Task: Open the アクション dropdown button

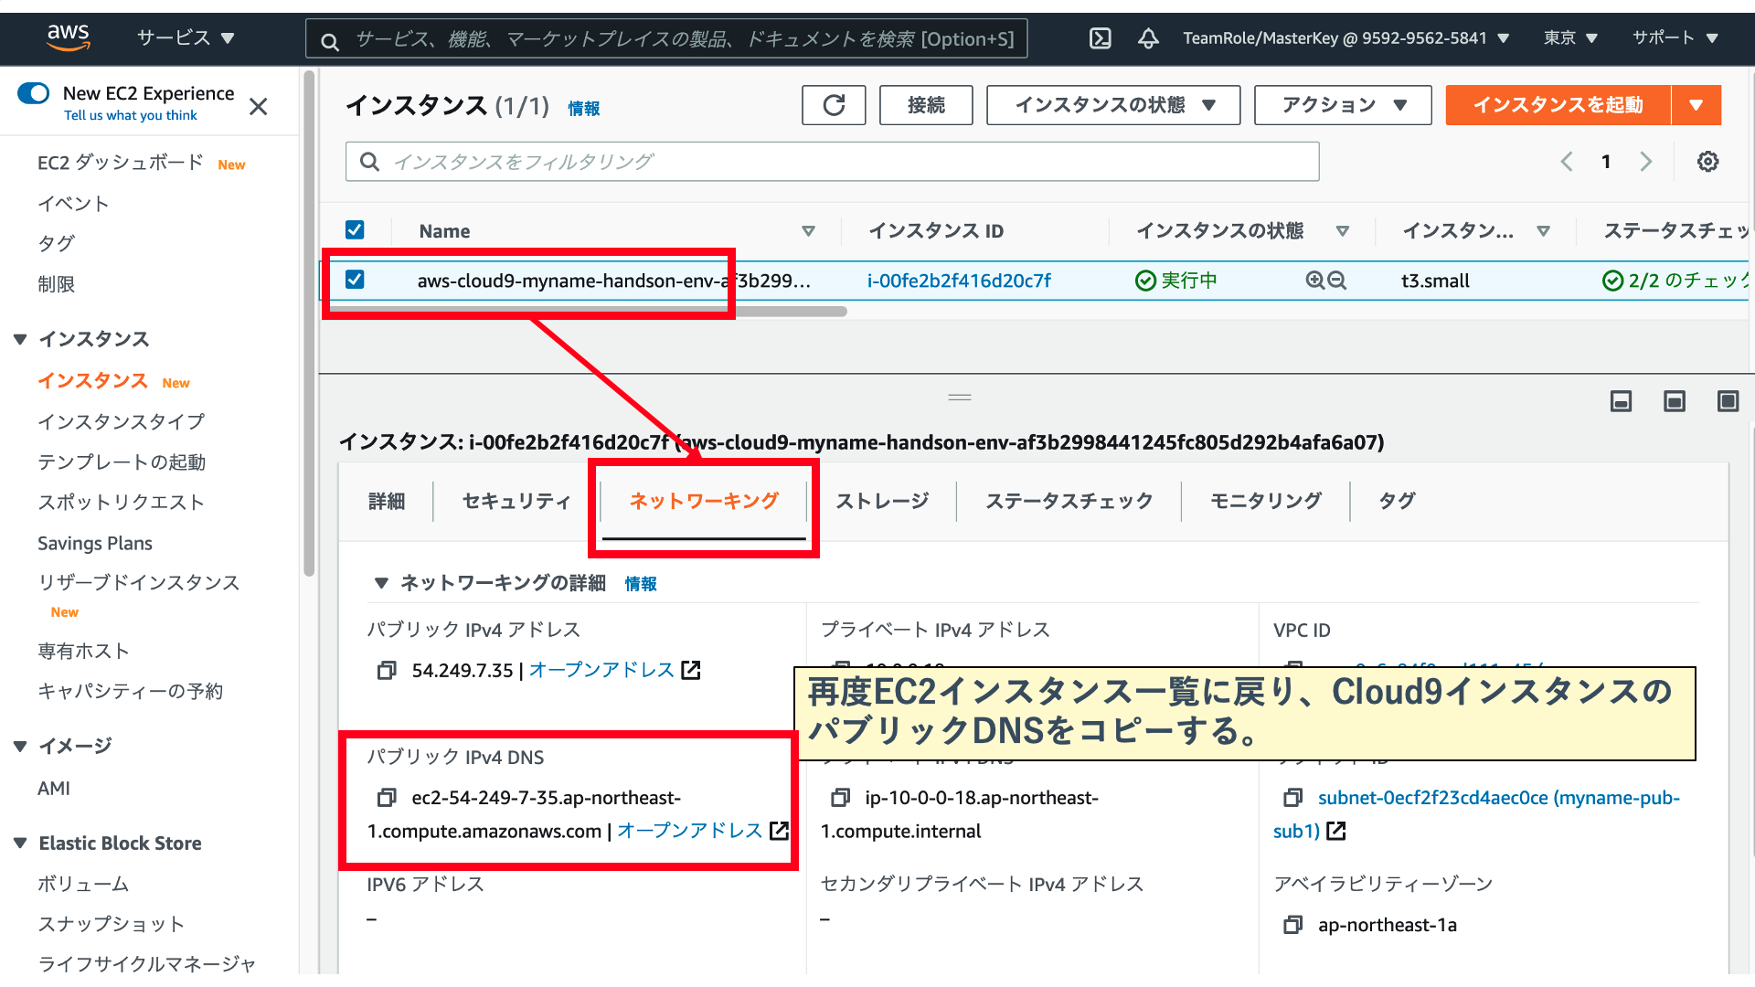Action: [x=1343, y=105]
